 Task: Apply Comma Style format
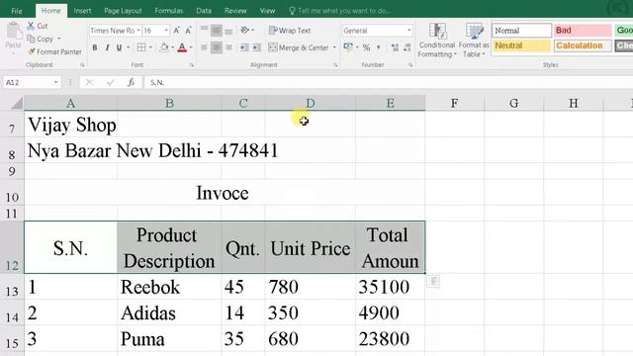click(x=378, y=47)
